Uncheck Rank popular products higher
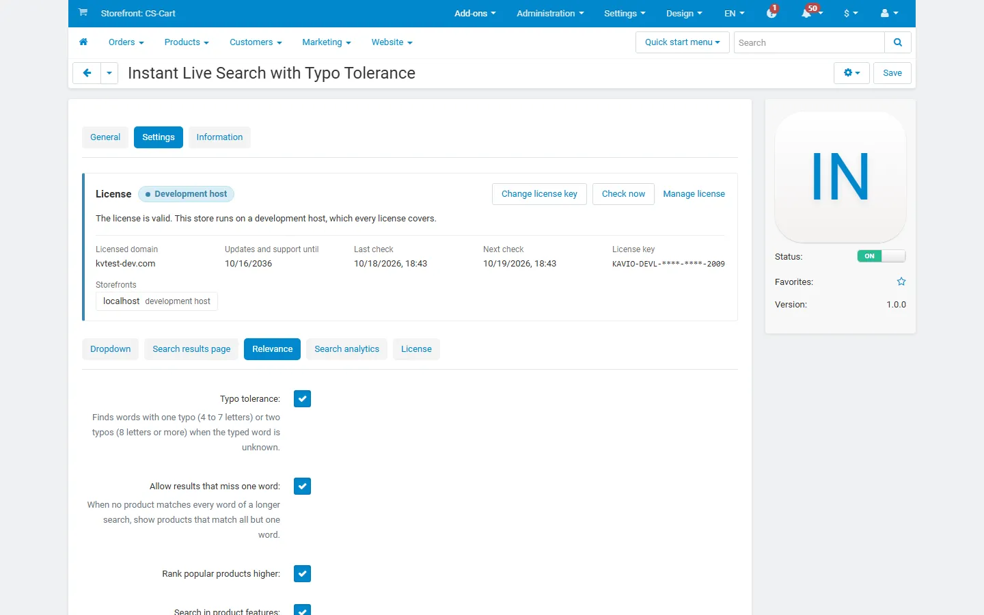This screenshot has width=984, height=615. tap(302, 573)
